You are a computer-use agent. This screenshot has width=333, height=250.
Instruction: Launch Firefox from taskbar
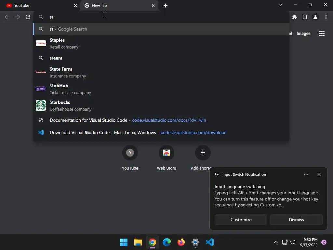pyautogui.click(x=181, y=242)
